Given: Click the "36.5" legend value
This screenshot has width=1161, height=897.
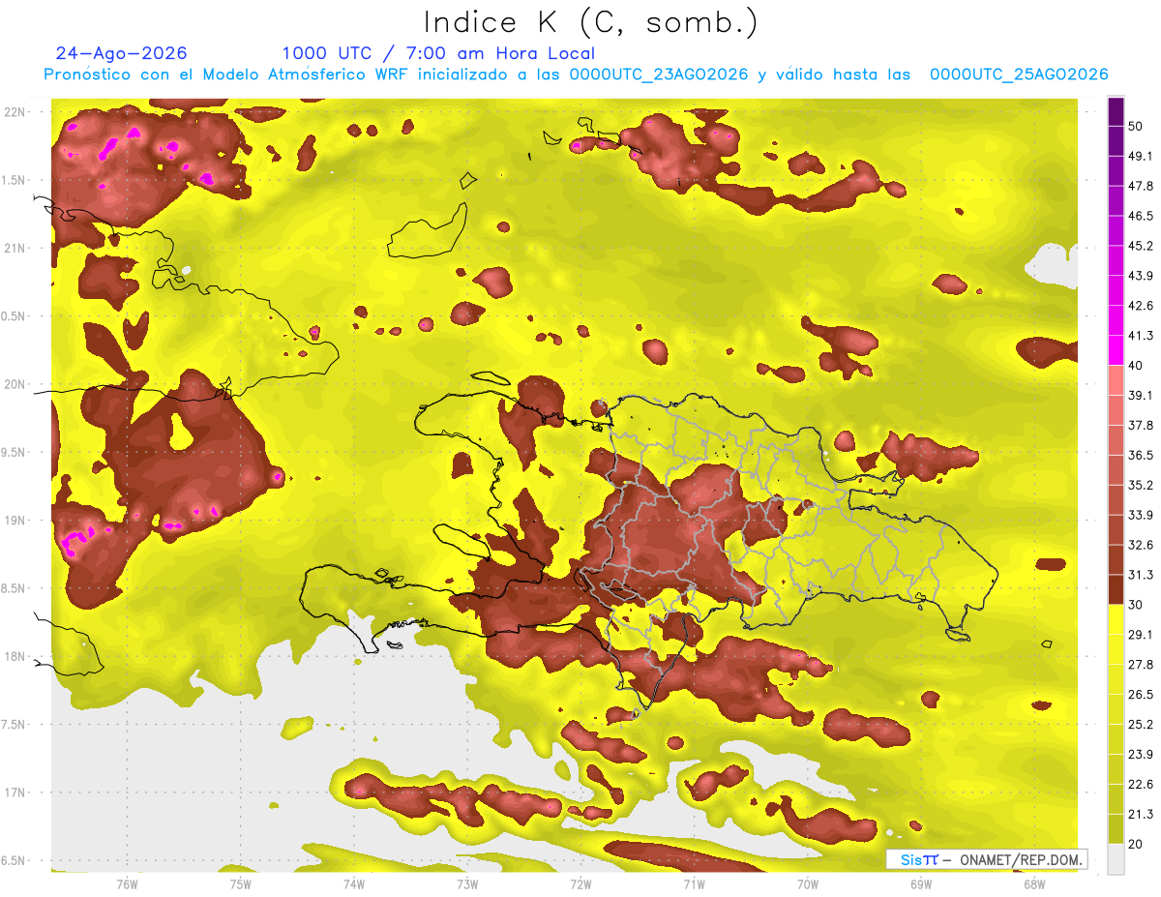Looking at the screenshot, I should 1141,455.
